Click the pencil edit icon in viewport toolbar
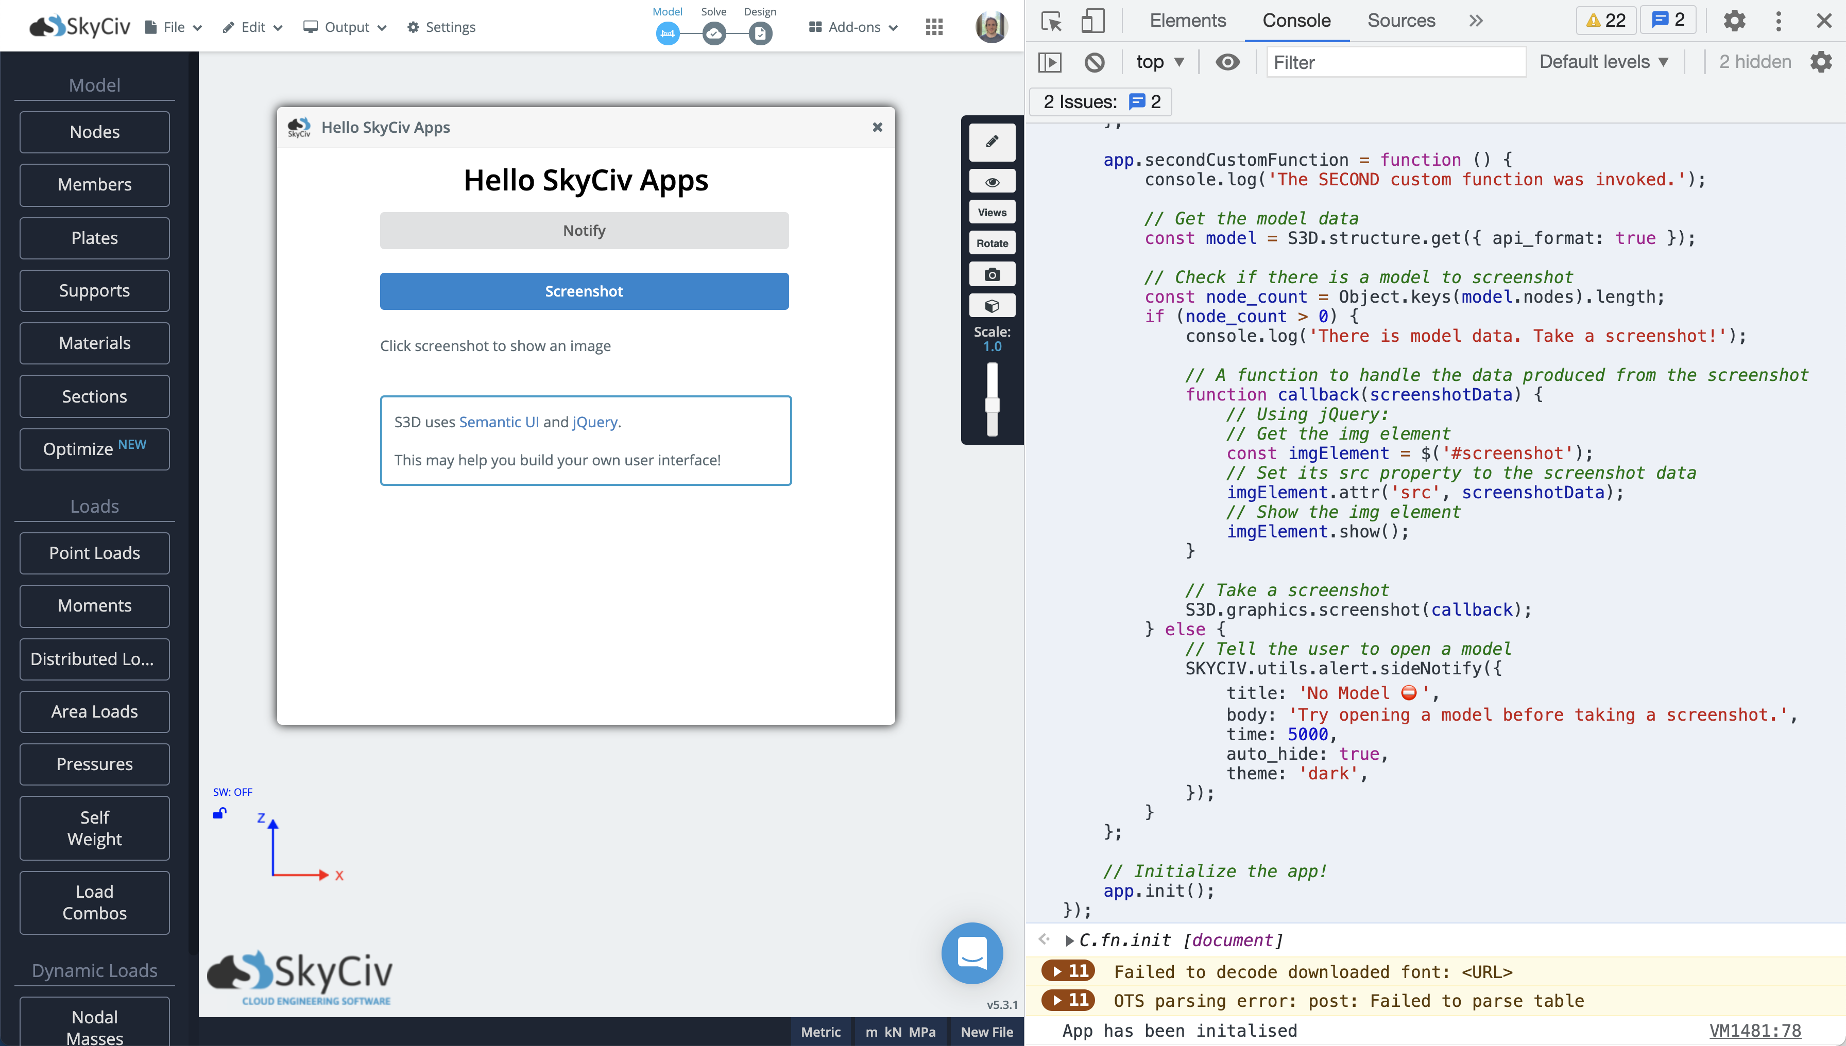The height and width of the screenshot is (1046, 1846). coord(992,142)
